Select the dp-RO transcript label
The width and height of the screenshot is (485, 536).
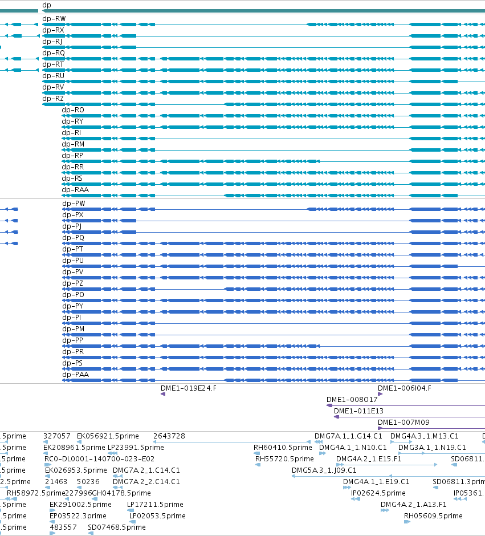coord(73,109)
